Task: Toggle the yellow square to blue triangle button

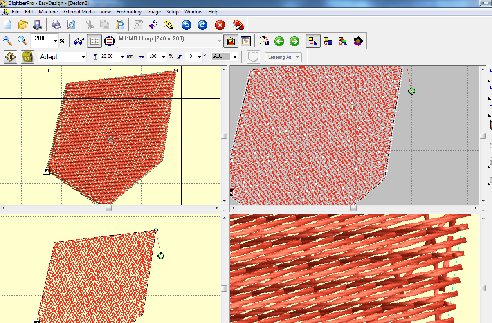Action: pos(313,41)
